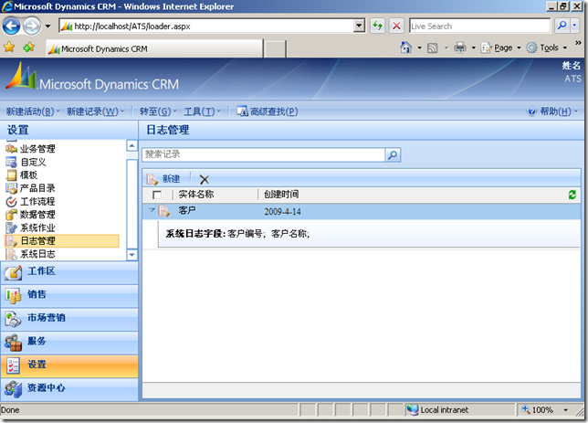Select the 系统作业 sidebar icon

pos(11,227)
